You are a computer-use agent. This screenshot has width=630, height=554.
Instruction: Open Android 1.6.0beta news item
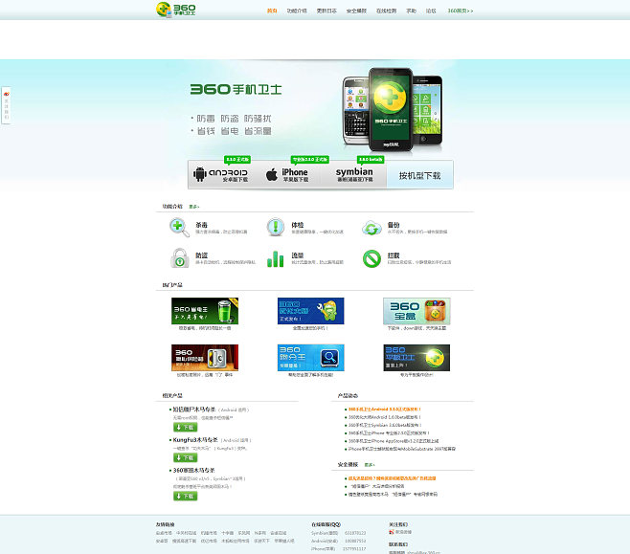(385, 417)
